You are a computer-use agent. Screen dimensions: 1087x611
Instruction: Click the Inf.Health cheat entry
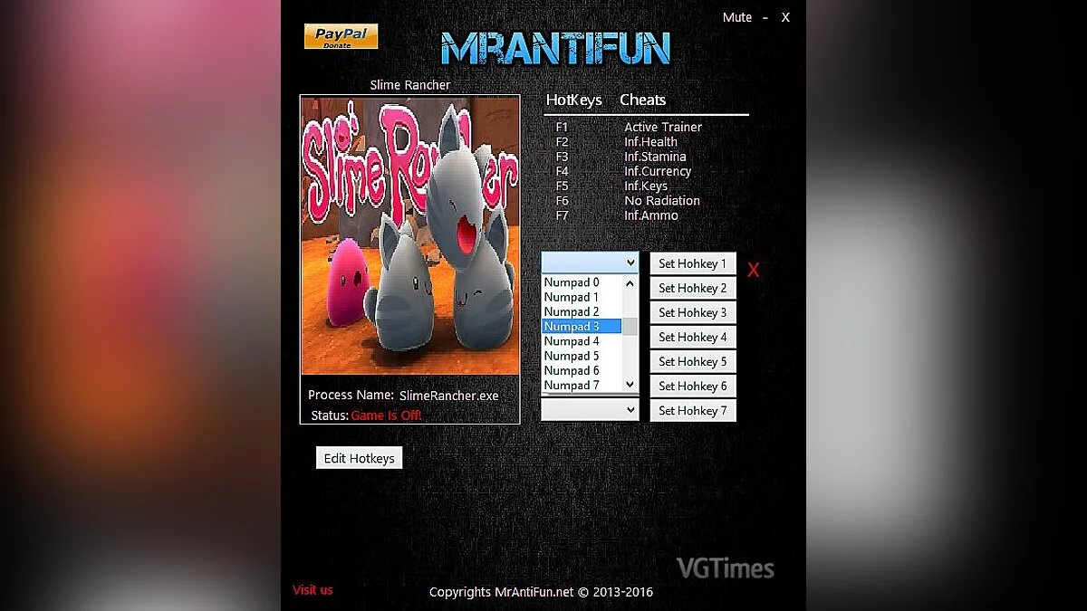(650, 142)
